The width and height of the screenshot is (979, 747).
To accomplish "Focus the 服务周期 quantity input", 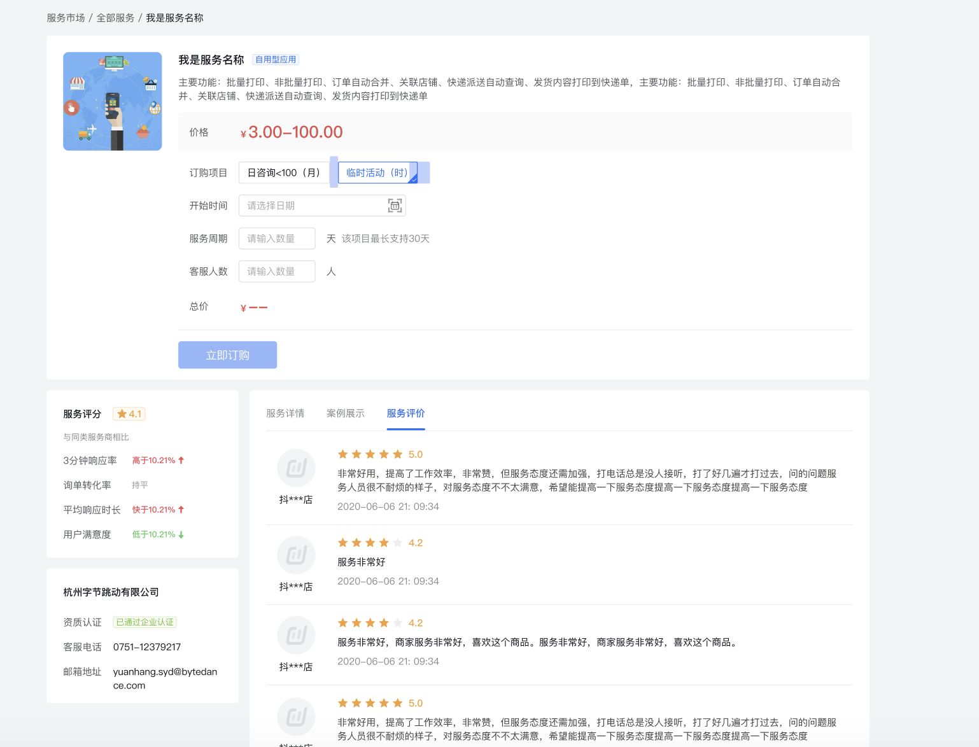I will tap(277, 239).
